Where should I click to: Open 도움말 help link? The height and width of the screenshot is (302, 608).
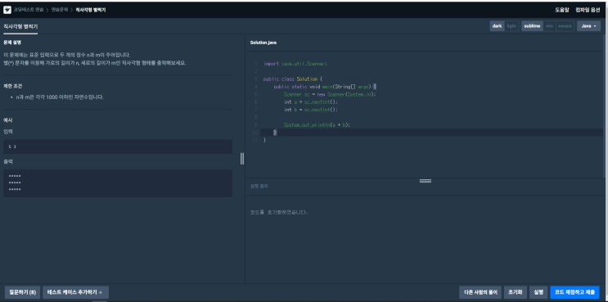(561, 10)
